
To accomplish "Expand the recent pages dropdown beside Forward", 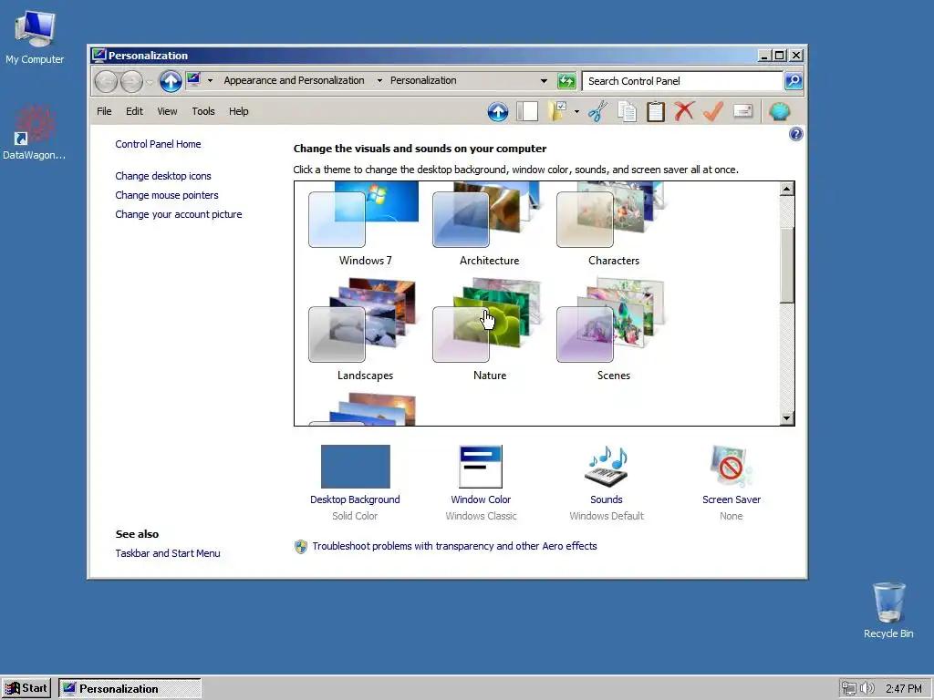I will (x=150, y=81).
